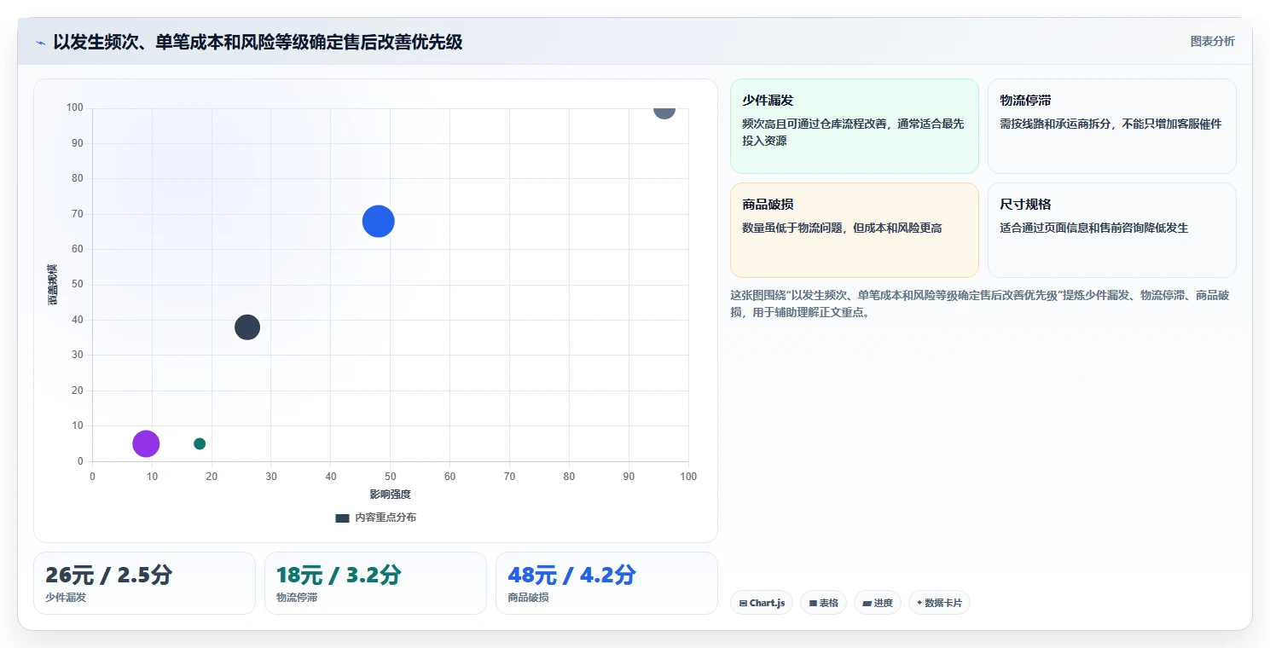The image size is (1270, 648).
Task: Select the dark navy bubble at 26
Action: click(247, 327)
